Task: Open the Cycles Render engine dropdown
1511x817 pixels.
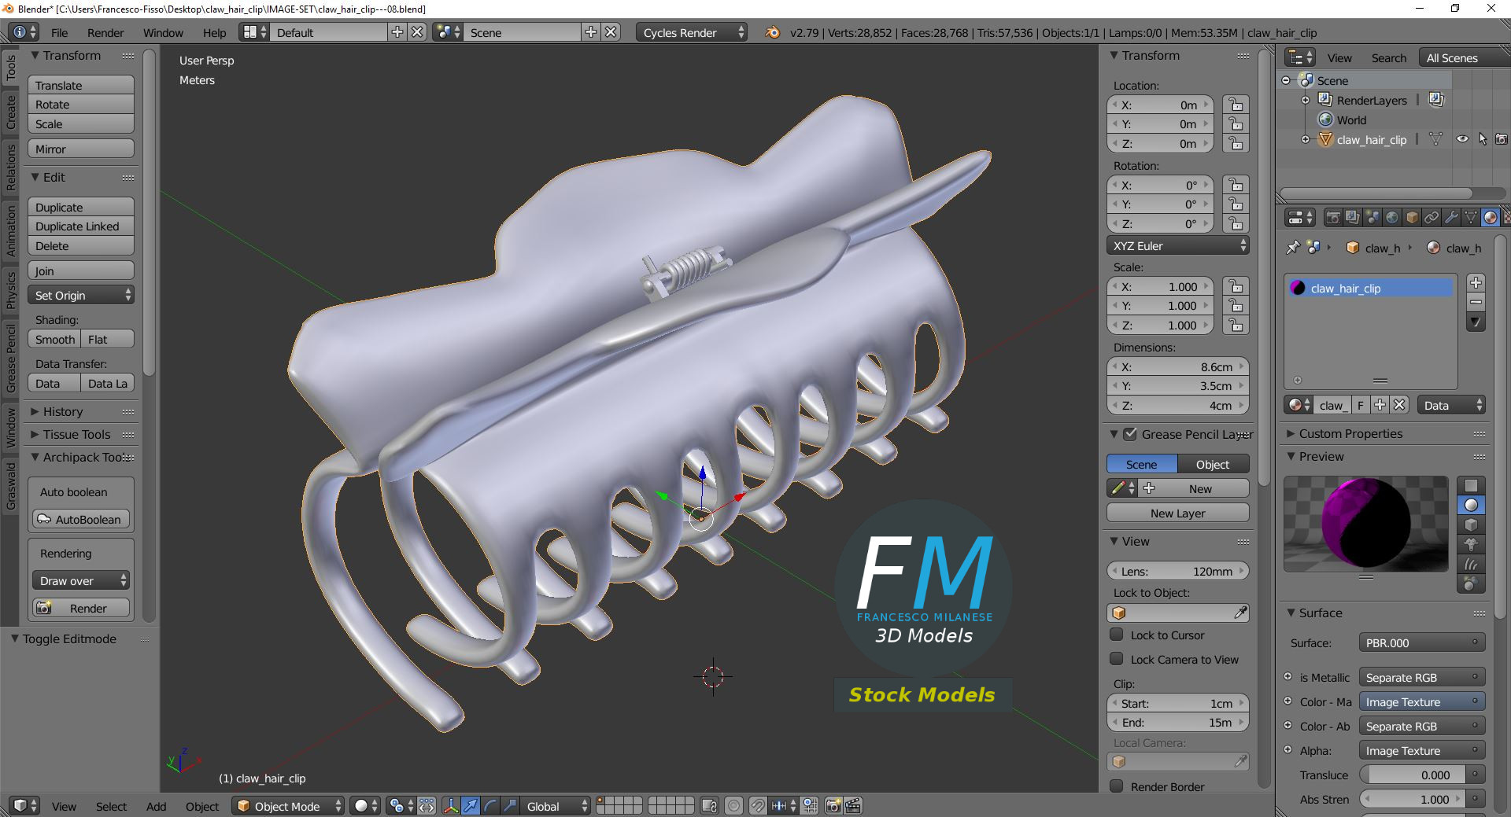Action: click(x=691, y=32)
